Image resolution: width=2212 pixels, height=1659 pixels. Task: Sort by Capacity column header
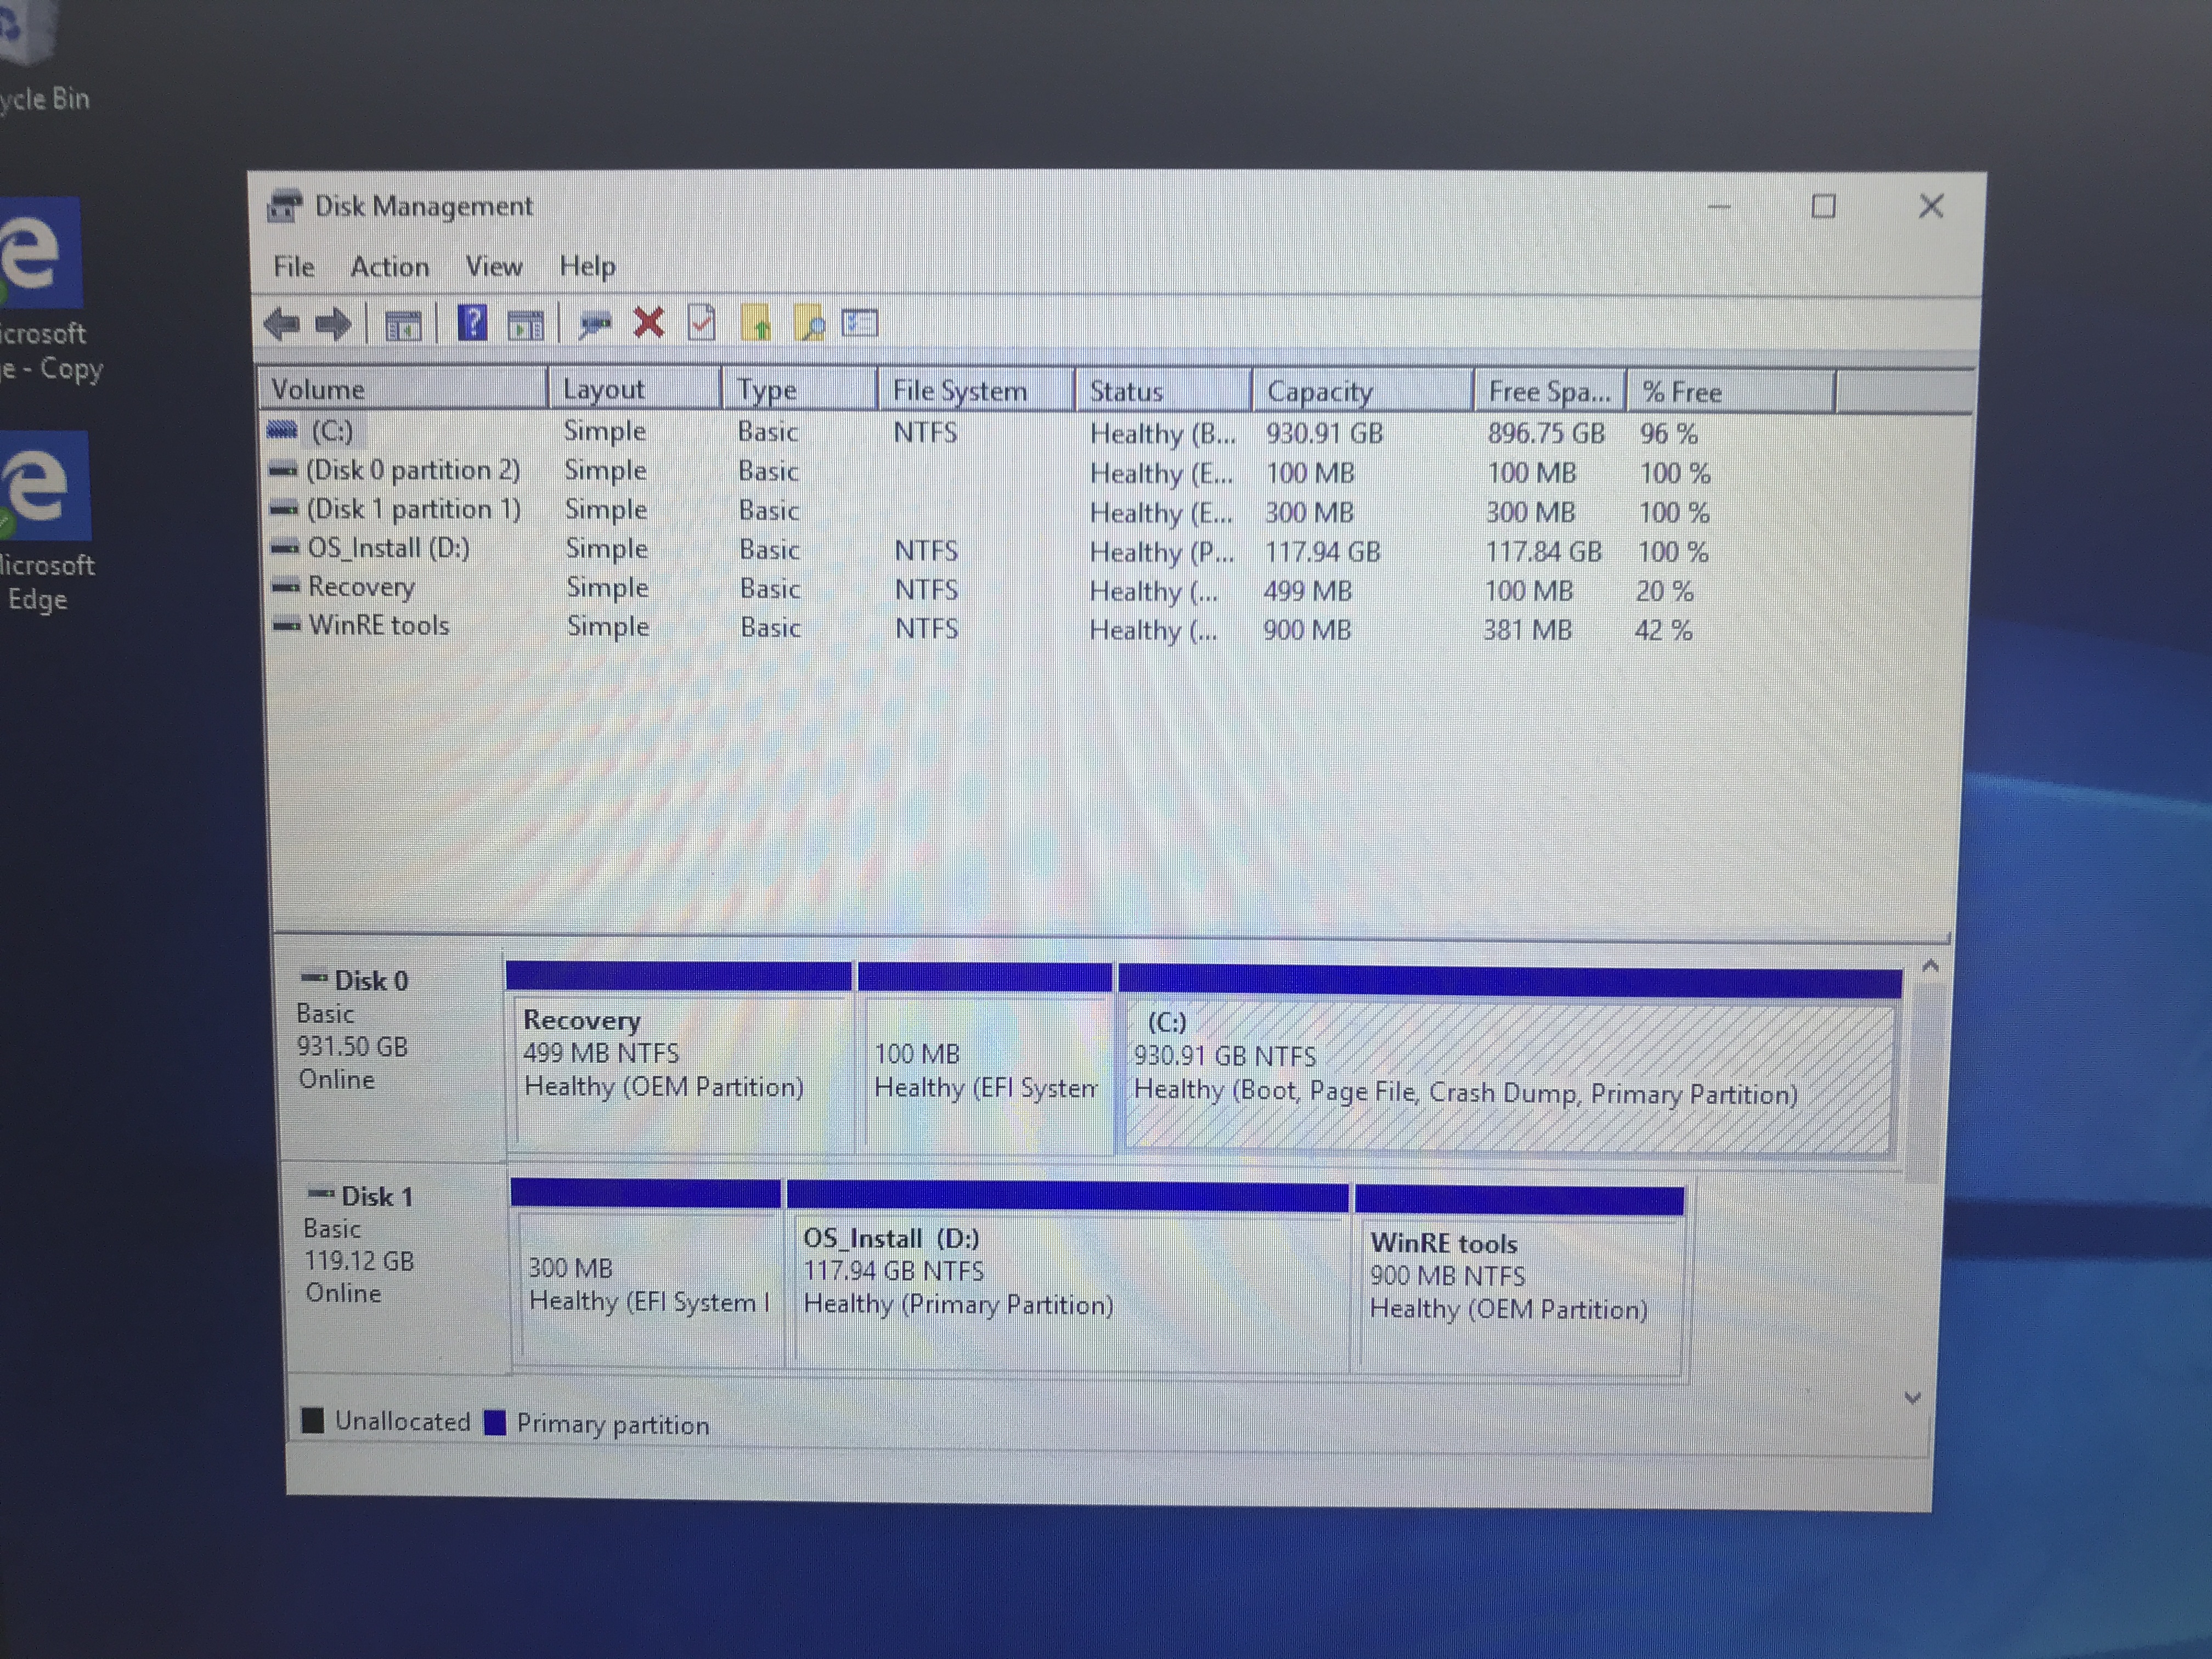pos(1319,392)
